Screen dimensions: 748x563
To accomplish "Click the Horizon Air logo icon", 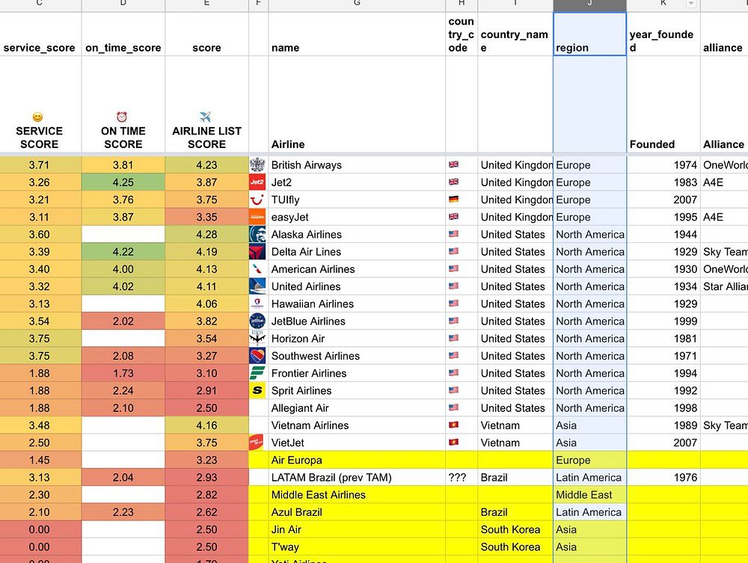I will (x=257, y=339).
